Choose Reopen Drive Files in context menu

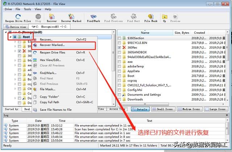click(64, 52)
